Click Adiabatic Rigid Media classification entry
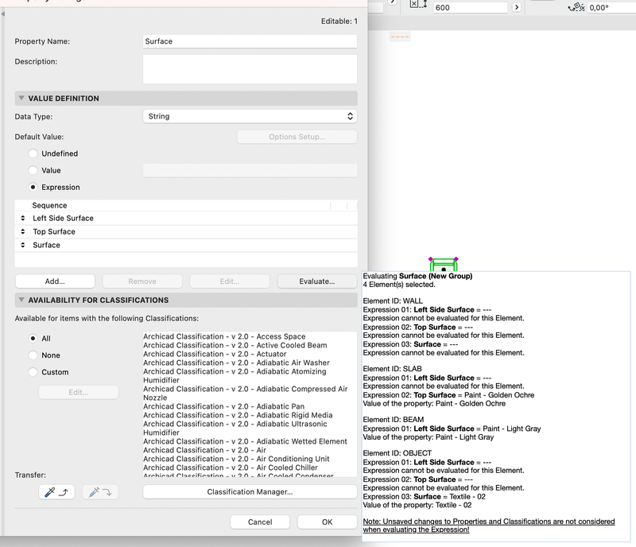This screenshot has width=636, height=547. [x=238, y=415]
